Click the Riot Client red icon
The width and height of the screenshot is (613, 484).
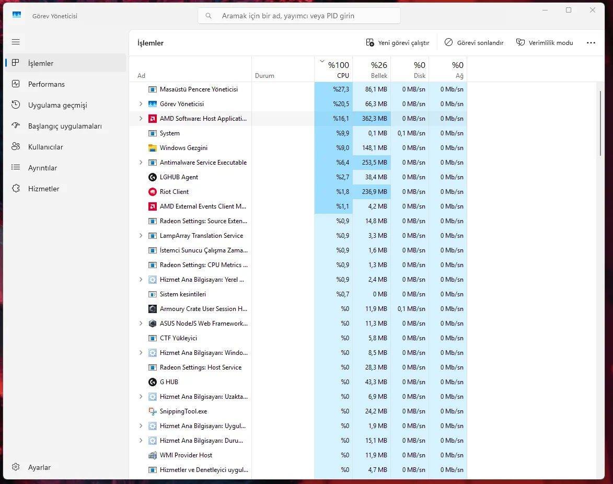153,192
